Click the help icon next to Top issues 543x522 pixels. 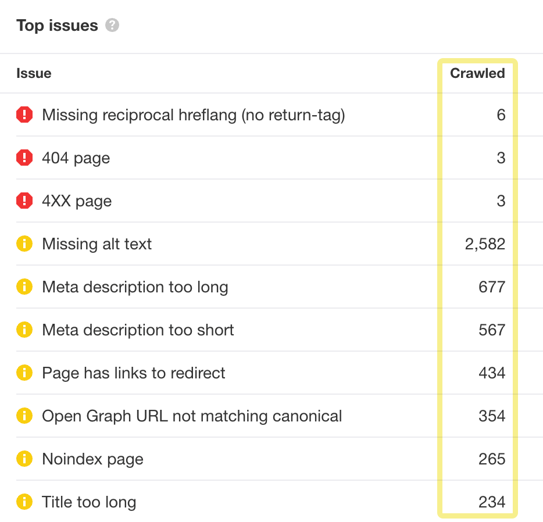coord(112,25)
